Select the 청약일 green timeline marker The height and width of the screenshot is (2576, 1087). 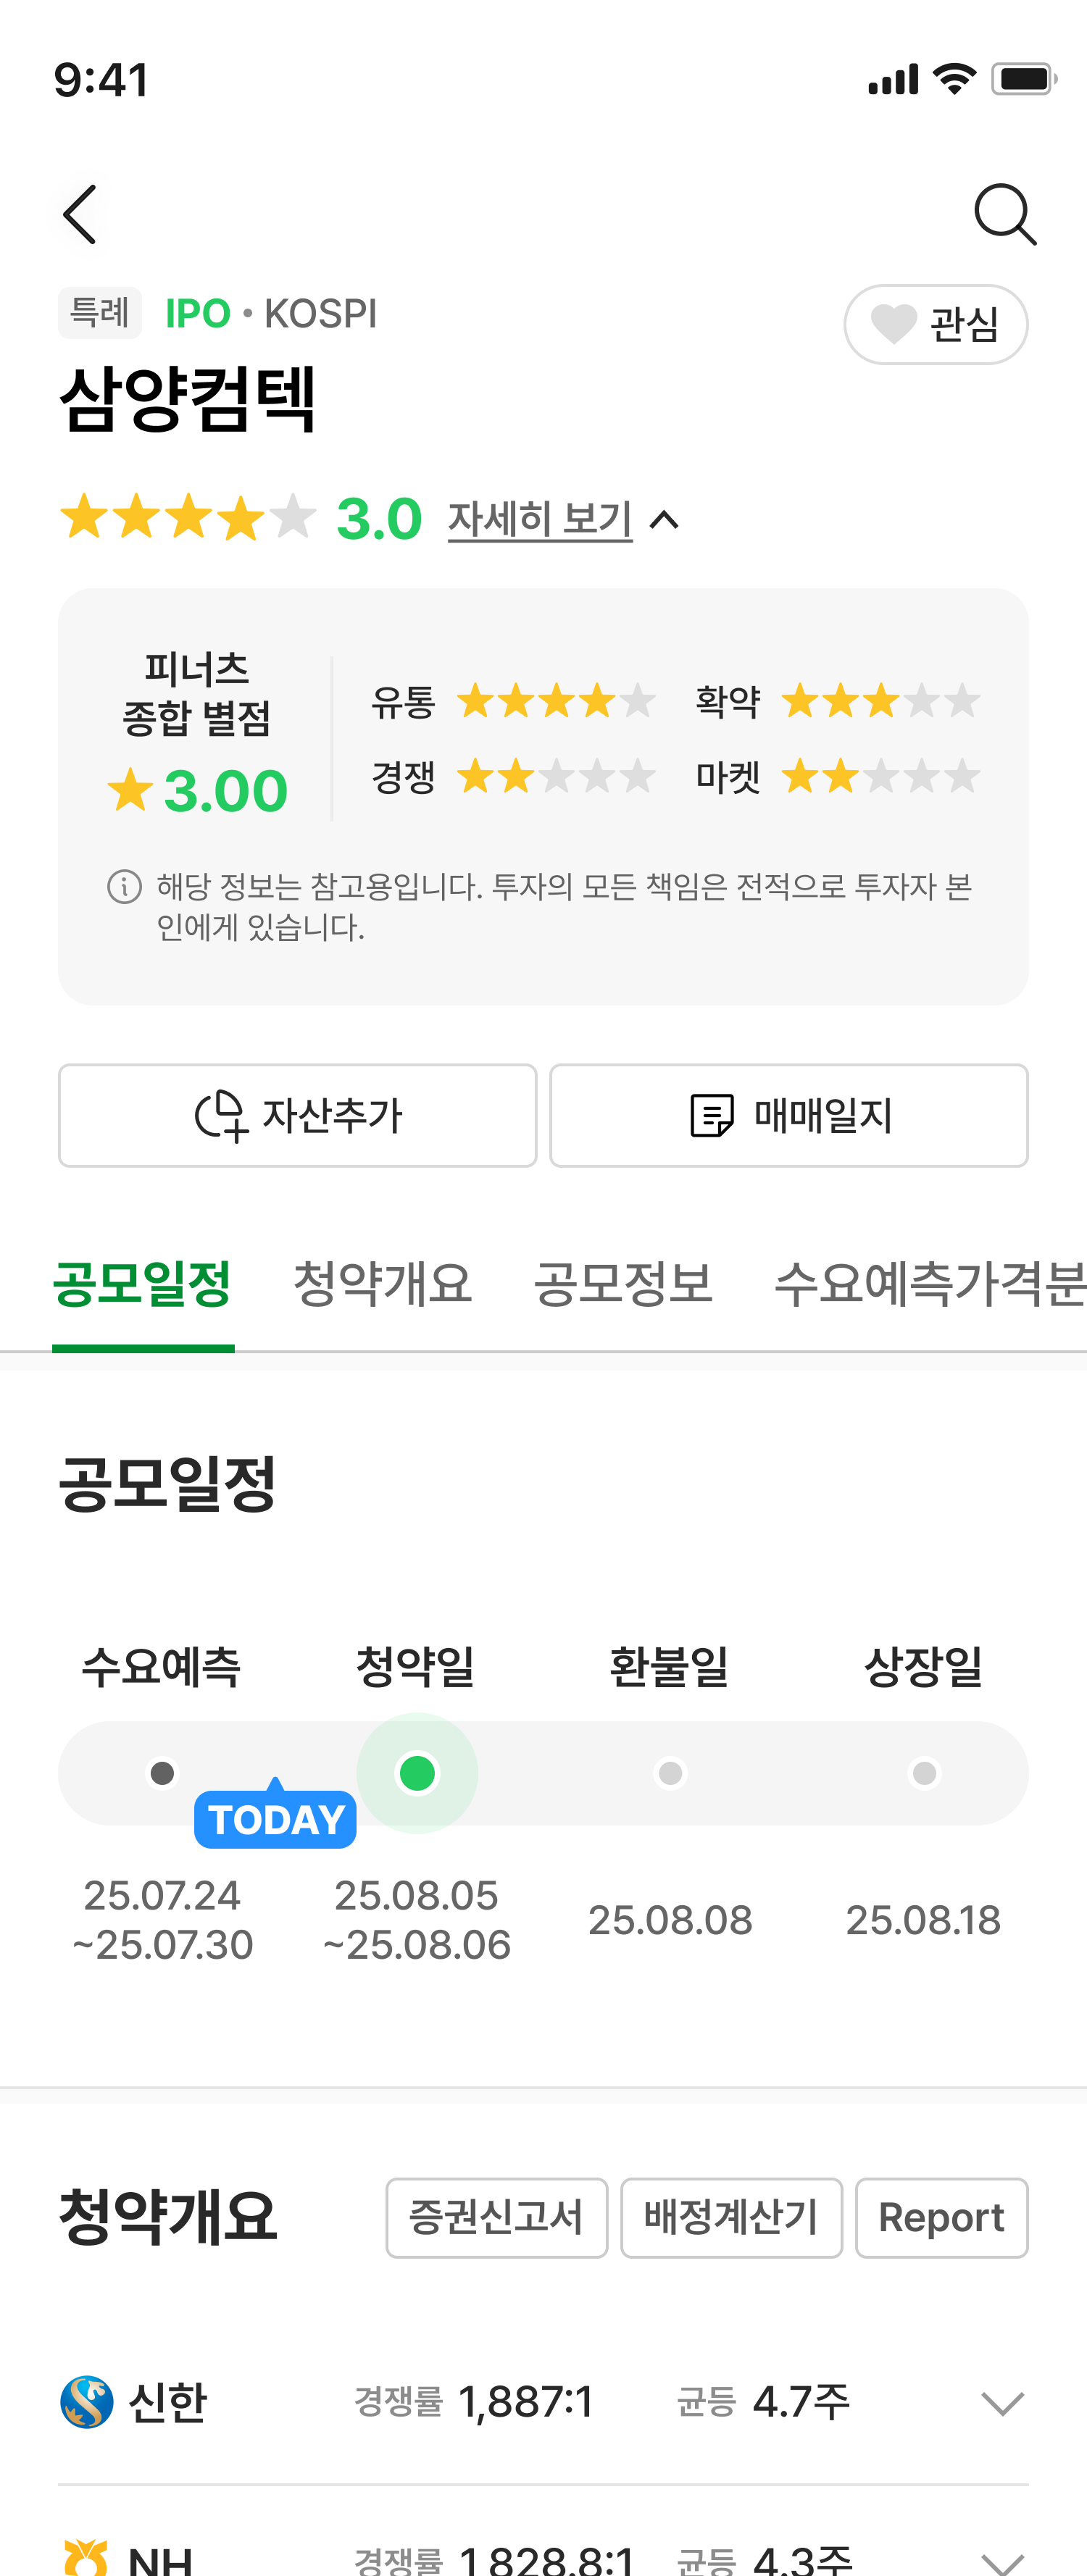click(x=417, y=1773)
